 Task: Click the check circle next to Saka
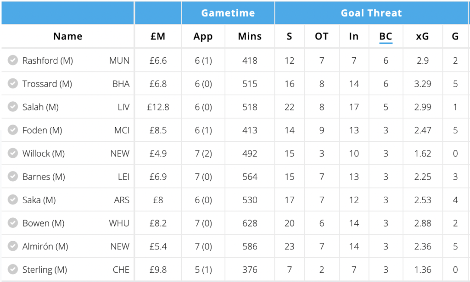[x=13, y=200]
